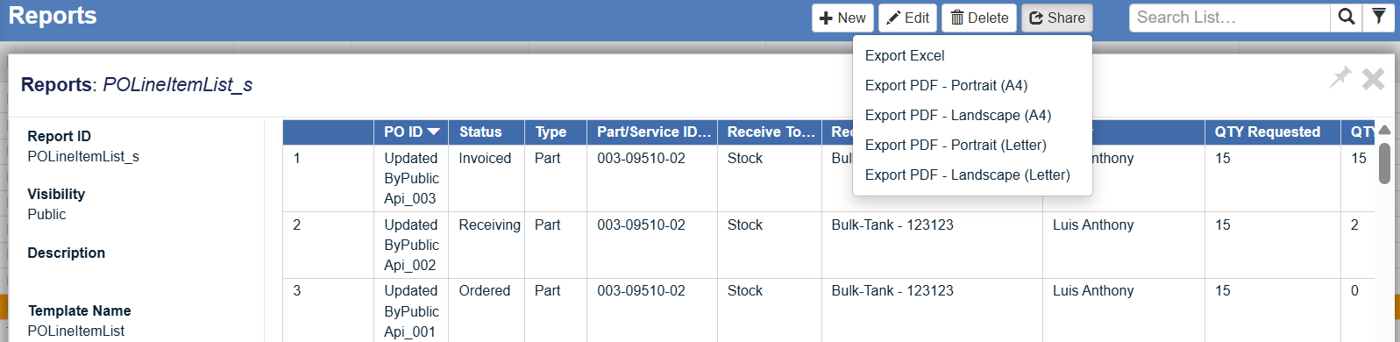Click the New button with plus icon

pos(842,18)
